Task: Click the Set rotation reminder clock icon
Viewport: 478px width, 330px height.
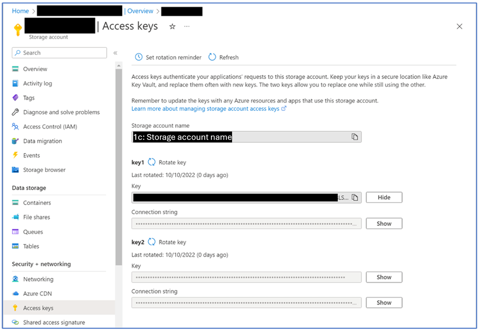Action: coord(139,57)
